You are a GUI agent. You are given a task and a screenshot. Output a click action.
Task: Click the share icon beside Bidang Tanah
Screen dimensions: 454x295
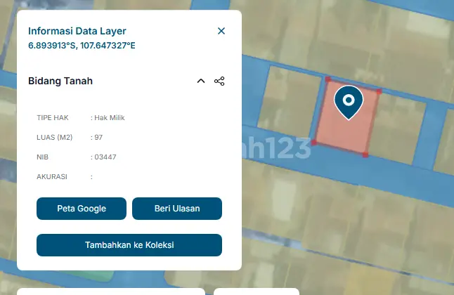[x=219, y=81]
